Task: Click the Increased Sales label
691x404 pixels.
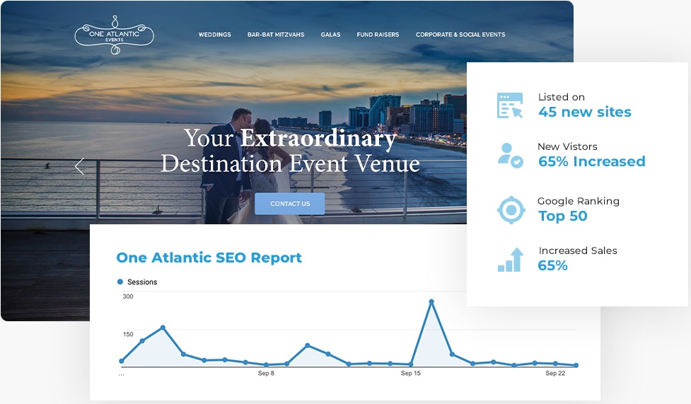Action: [x=578, y=250]
